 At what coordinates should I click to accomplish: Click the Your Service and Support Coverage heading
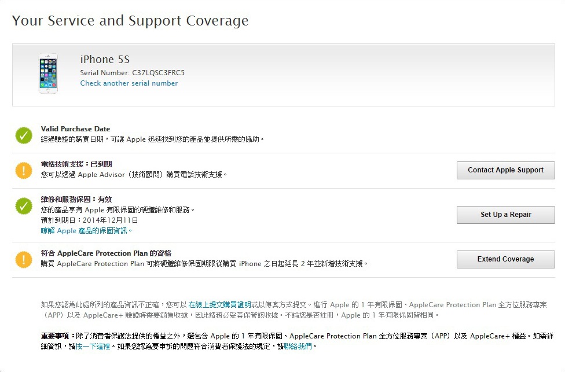tap(130, 20)
